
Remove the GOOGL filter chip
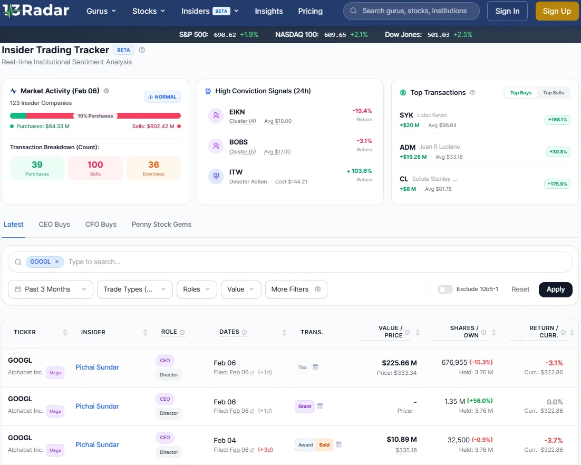tap(57, 261)
